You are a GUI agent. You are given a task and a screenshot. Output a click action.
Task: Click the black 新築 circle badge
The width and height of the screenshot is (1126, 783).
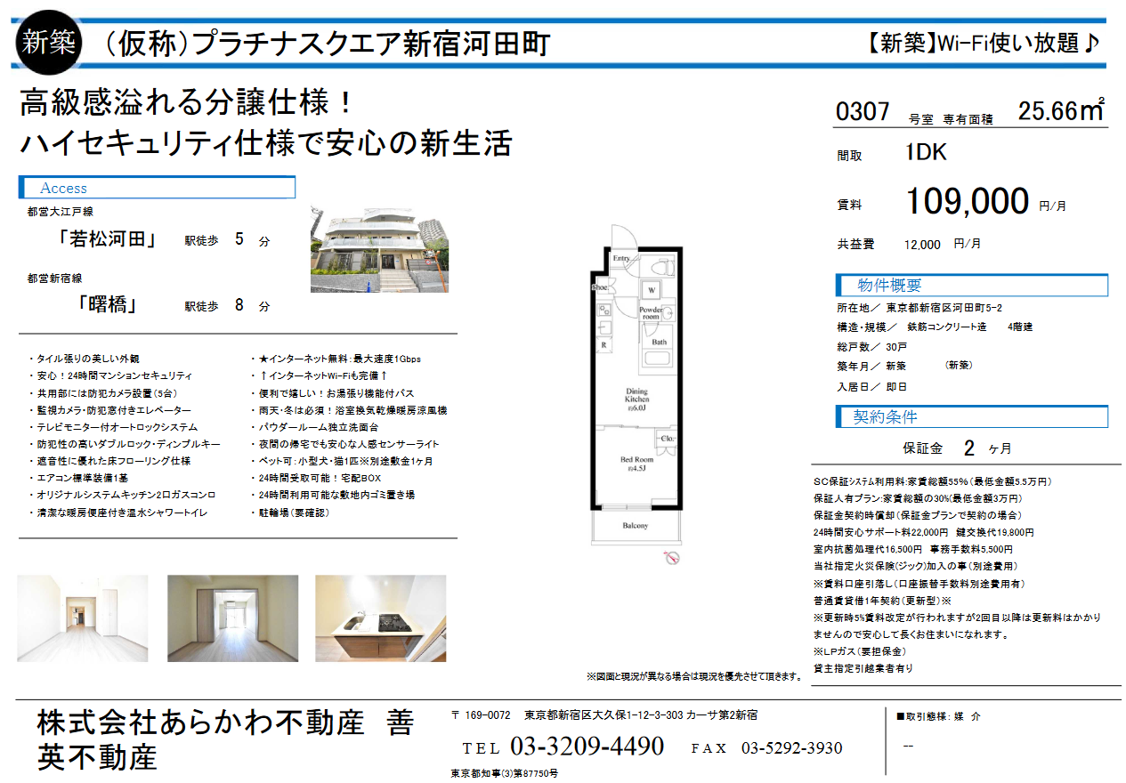click(x=50, y=42)
